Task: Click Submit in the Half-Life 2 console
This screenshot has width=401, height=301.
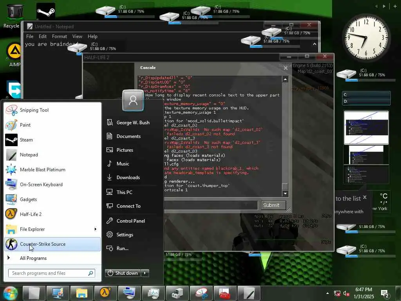Action: point(273,205)
